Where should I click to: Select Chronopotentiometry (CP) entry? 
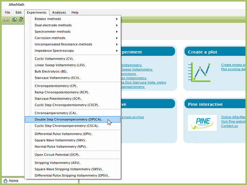pos(73,86)
